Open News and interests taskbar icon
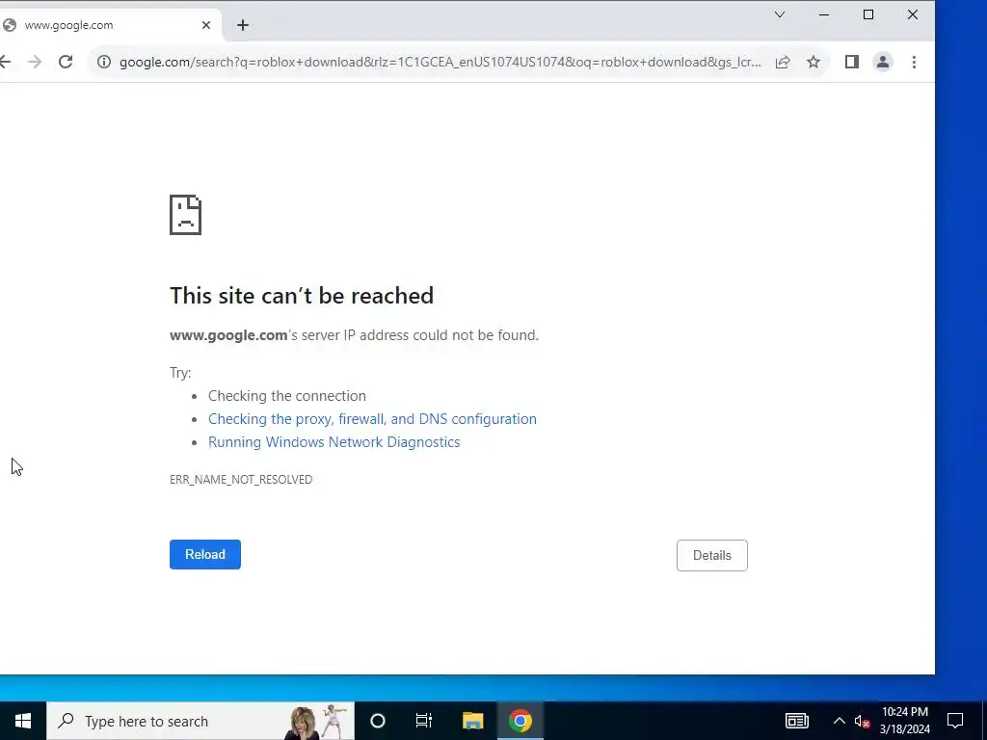The width and height of the screenshot is (987, 740). 797,721
